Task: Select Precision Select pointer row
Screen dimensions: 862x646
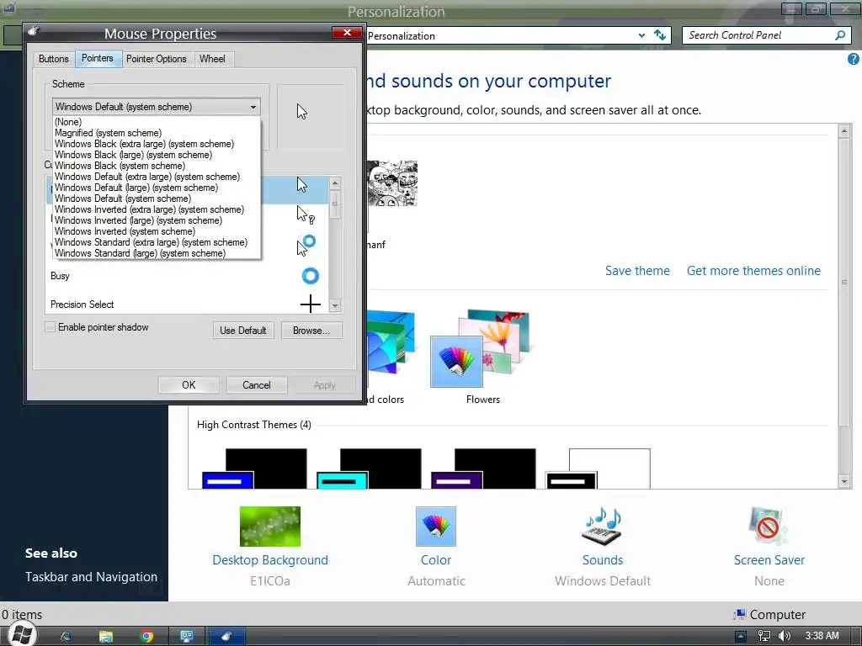Action: point(187,304)
